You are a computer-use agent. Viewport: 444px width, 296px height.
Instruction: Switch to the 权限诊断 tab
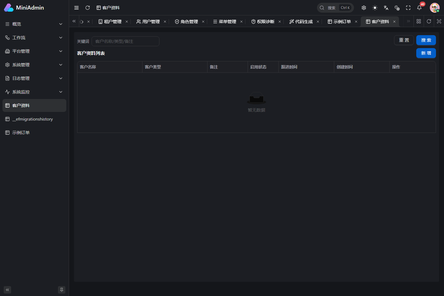coord(263,22)
